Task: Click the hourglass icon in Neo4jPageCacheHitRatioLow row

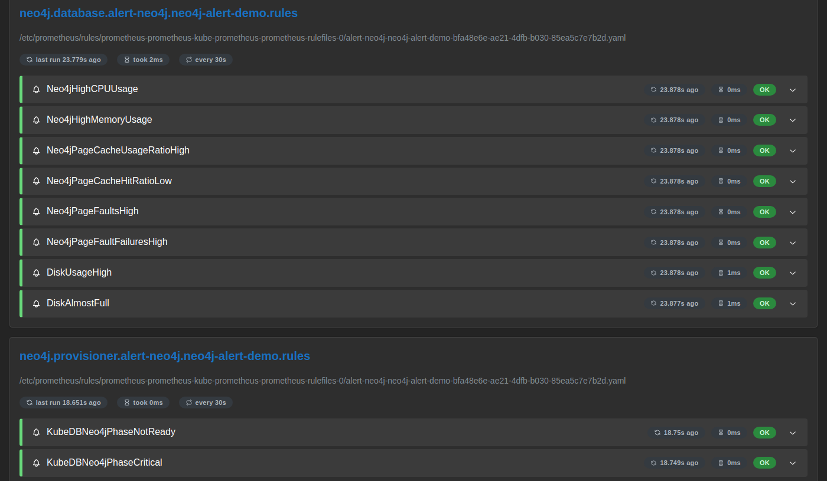Action: click(721, 181)
